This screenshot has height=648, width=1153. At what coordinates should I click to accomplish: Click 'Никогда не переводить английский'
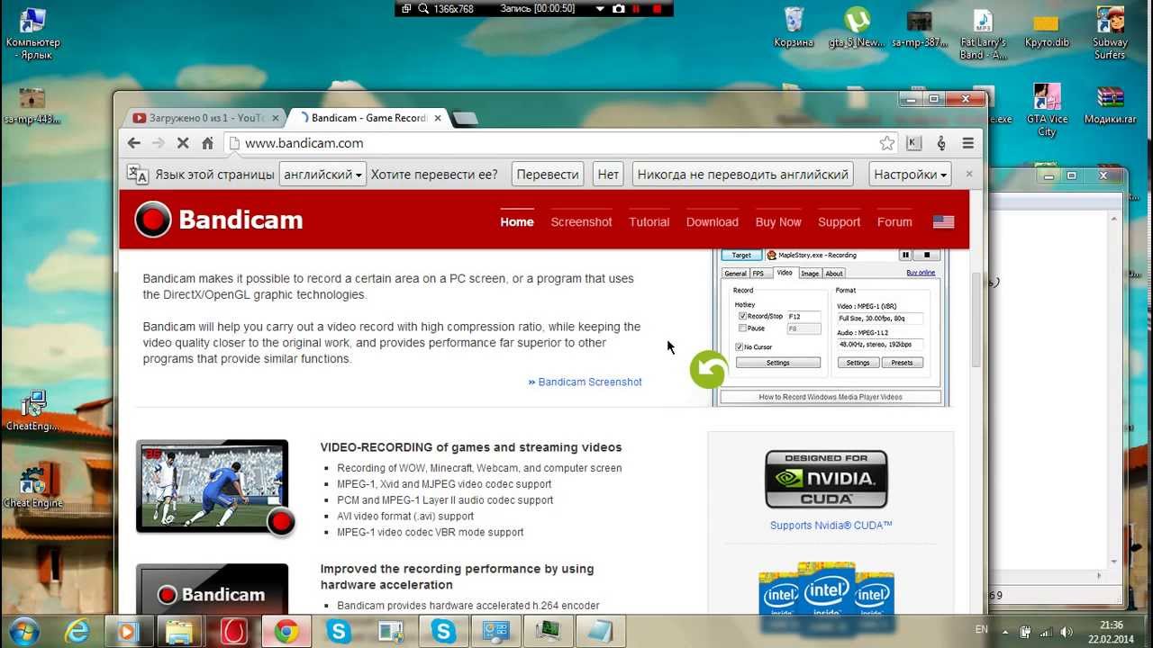[x=743, y=175]
